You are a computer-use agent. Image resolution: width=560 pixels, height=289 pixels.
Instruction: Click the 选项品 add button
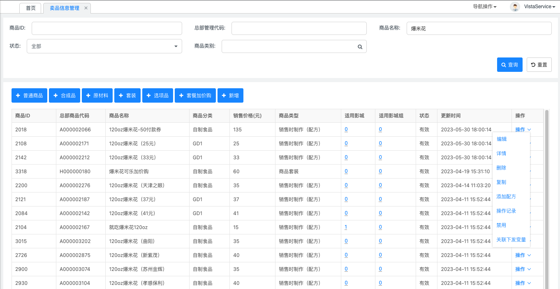point(157,96)
